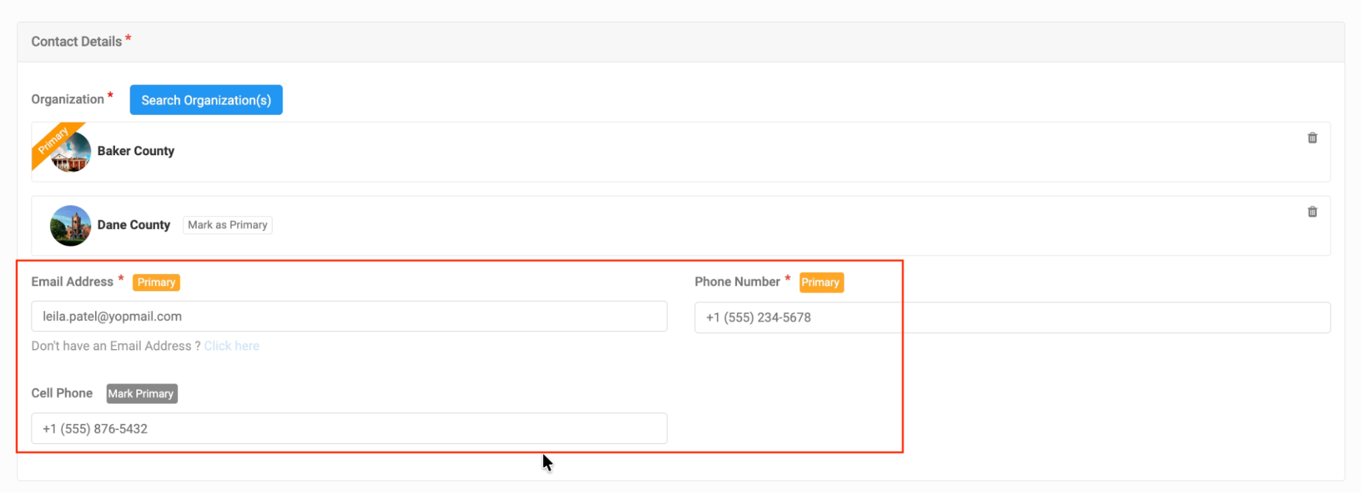Click the Cell Phone field label
Screen dimensions: 1361x493
(x=62, y=393)
